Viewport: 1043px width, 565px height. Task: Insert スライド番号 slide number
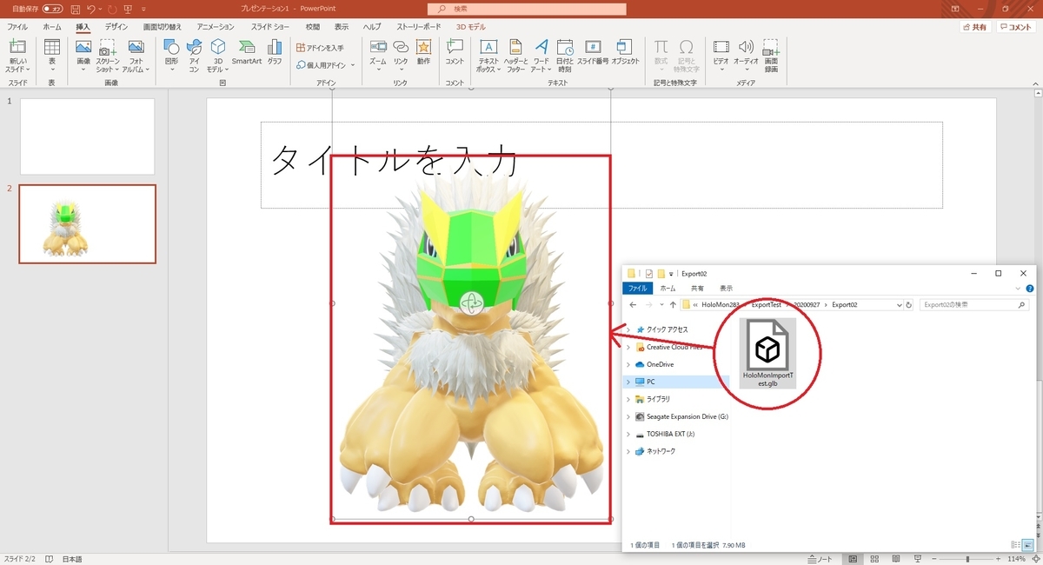click(x=593, y=52)
